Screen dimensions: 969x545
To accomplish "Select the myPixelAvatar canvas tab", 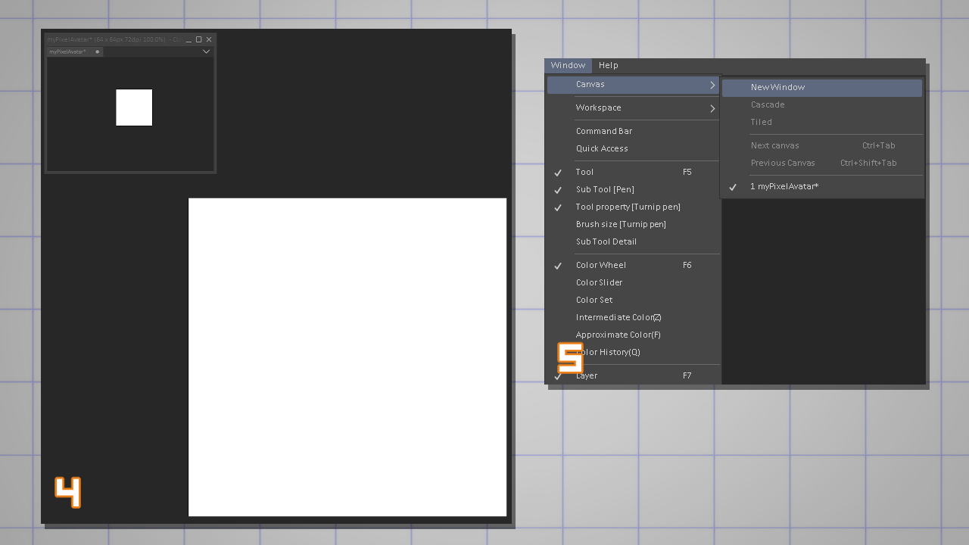I will pos(68,51).
